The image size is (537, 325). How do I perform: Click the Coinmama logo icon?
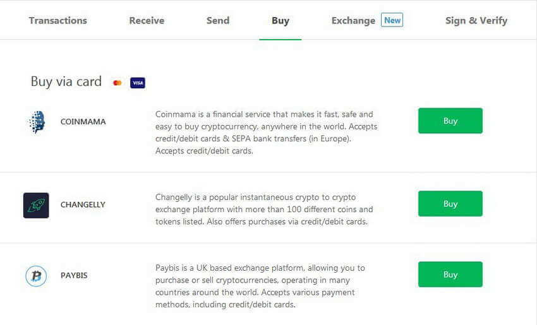coord(37,122)
